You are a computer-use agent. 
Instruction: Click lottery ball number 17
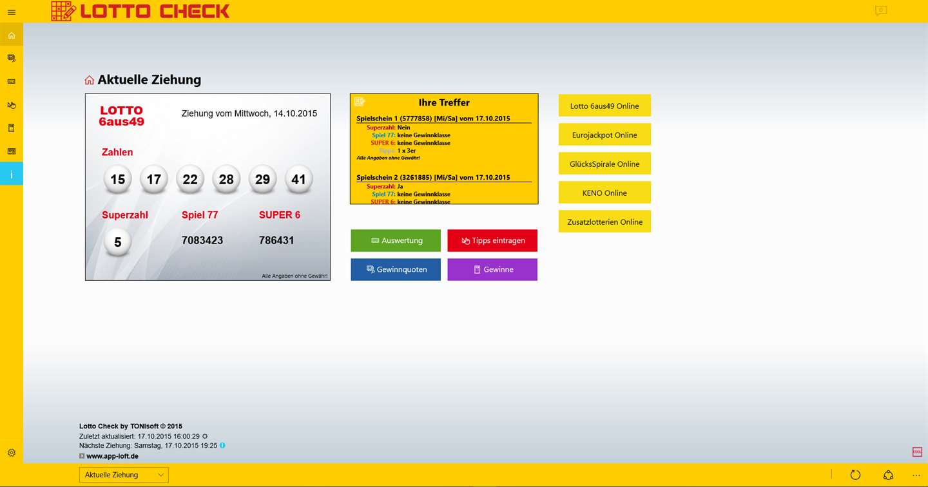(154, 179)
